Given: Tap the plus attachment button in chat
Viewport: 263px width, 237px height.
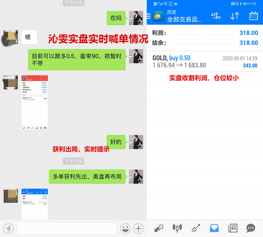Looking at the screenshot, I should [x=139, y=228].
